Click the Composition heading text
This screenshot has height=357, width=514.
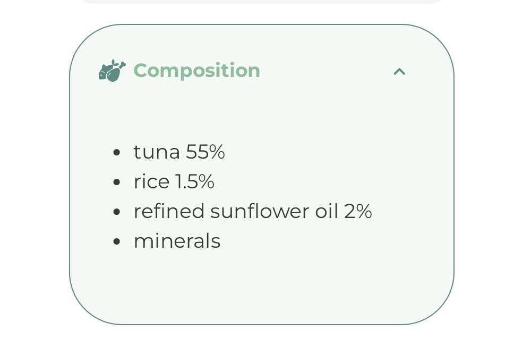pos(196,71)
